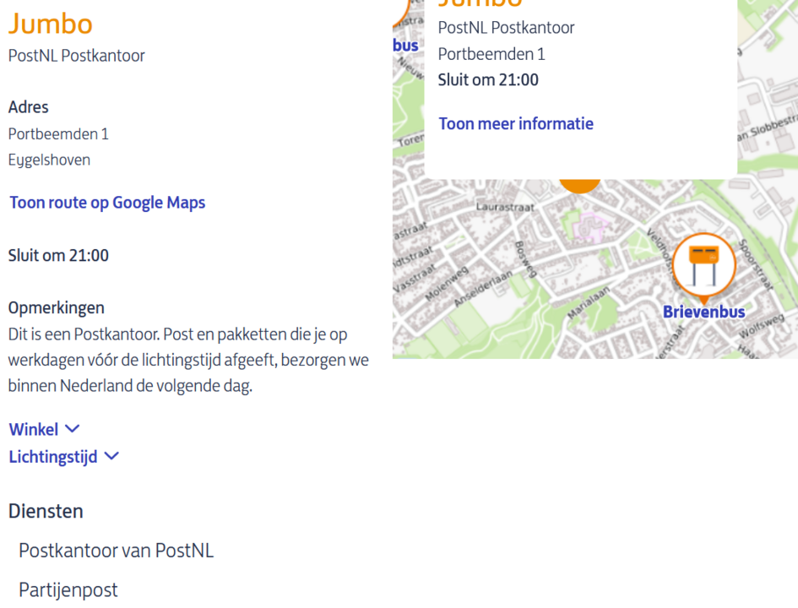Click the orange pin under the popup
This screenshot has height=608, width=798.
[x=579, y=186]
